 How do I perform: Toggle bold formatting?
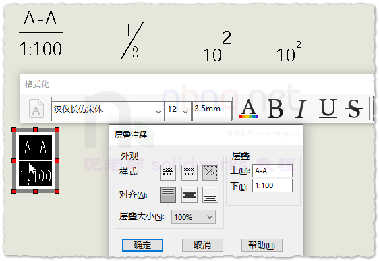[276, 109]
